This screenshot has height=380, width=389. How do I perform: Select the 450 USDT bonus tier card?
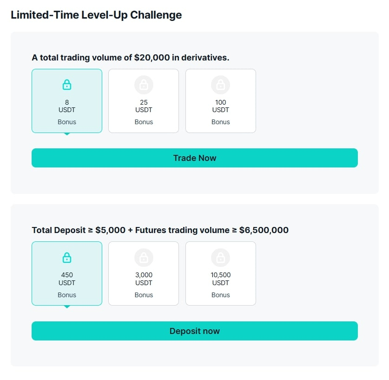point(67,279)
